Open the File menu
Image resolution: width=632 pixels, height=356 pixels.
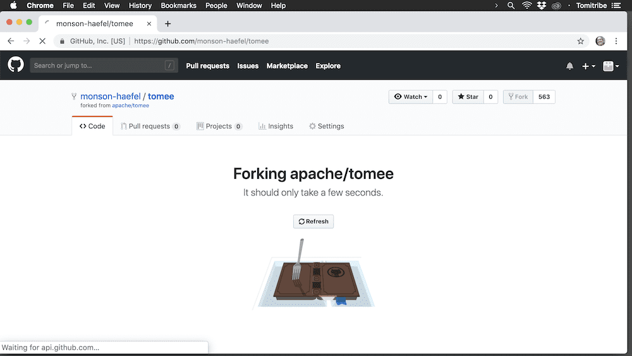(68, 6)
